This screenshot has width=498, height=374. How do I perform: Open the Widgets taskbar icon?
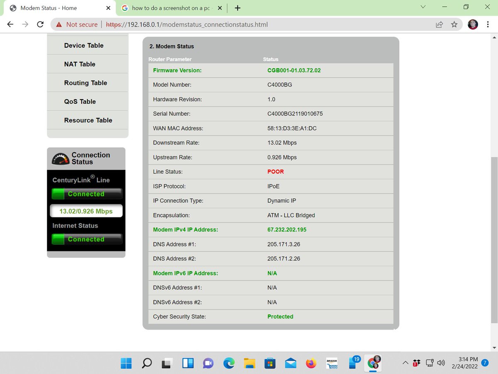pyautogui.click(x=188, y=363)
